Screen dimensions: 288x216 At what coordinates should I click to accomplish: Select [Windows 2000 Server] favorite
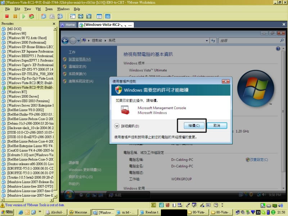[23, 96]
